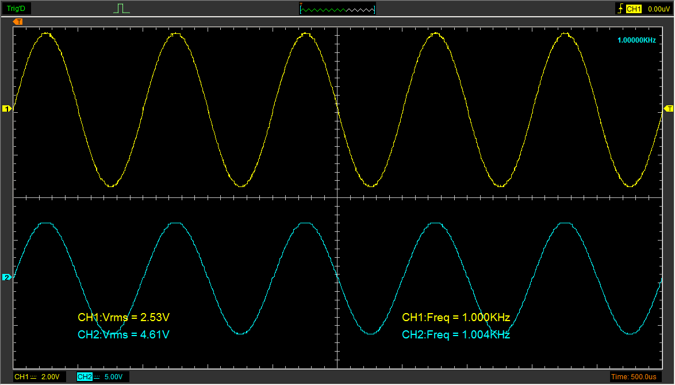Click the CH2:Vrms = 4.61V measurement

click(x=124, y=334)
